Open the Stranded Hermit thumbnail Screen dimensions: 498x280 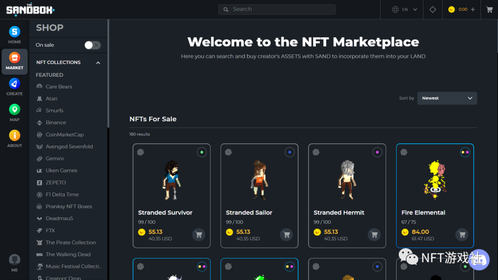[x=347, y=180]
